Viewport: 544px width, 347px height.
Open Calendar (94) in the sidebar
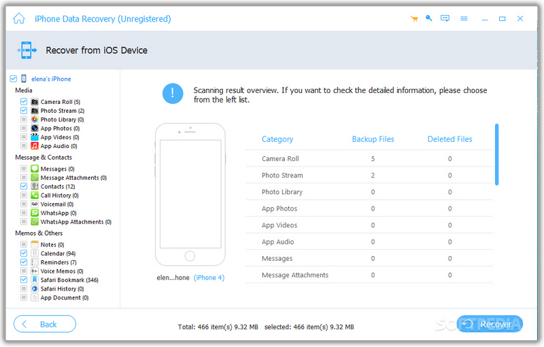coord(58,253)
